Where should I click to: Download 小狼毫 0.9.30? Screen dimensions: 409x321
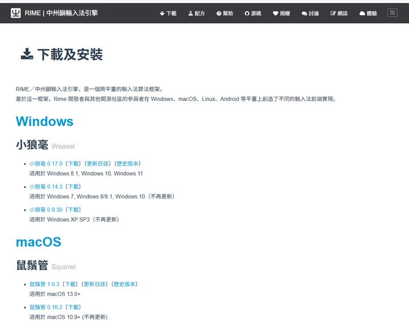[x=73, y=210]
